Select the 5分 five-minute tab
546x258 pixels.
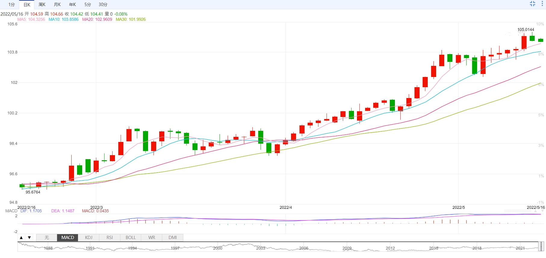click(88, 5)
